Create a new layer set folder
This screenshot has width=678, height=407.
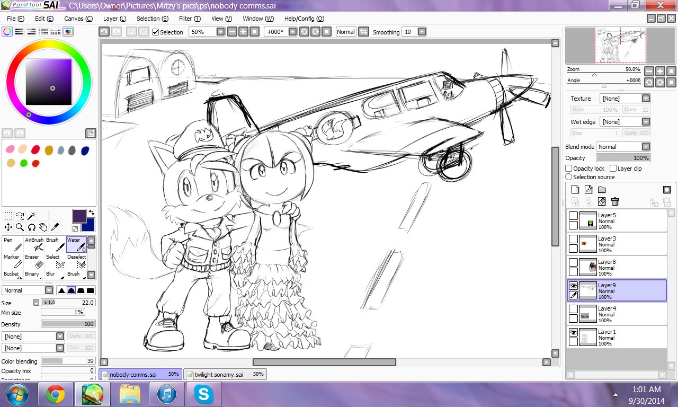pos(602,190)
